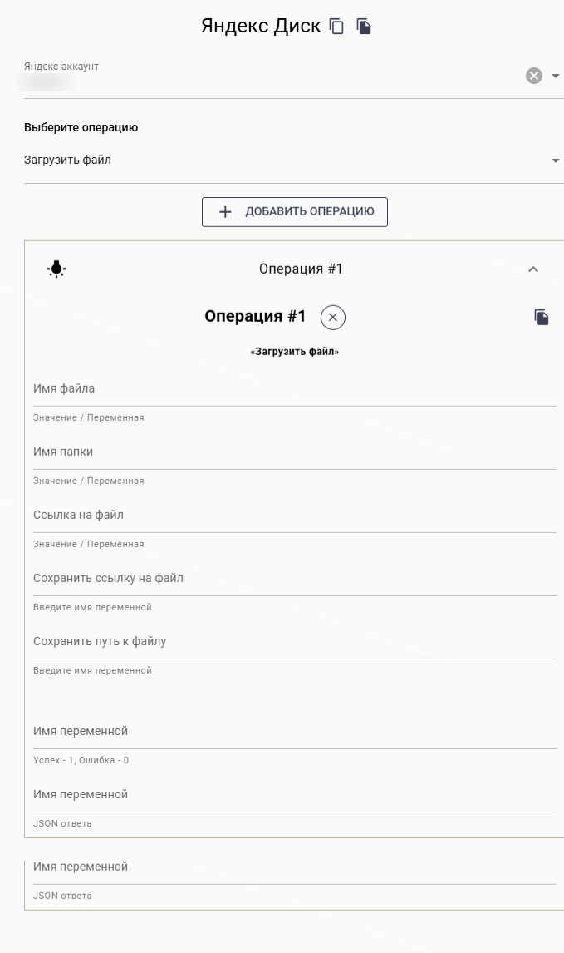The height and width of the screenshot is (953, 564).
Task: Click the Имя переменной field for Успех/Ошибка
Action: [294, 732]
